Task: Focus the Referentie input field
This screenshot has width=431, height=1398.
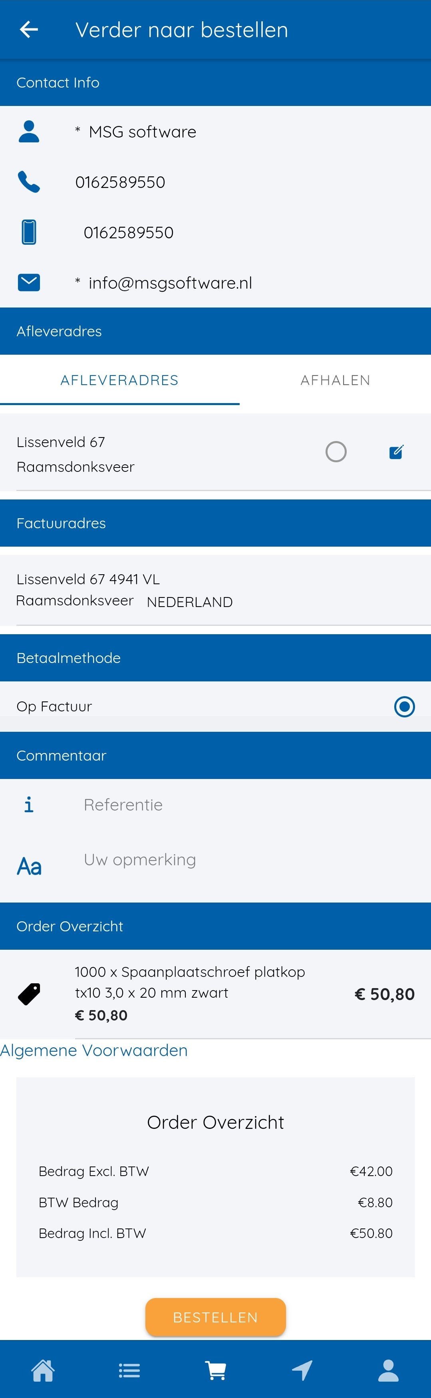Action: click(249, 805)
